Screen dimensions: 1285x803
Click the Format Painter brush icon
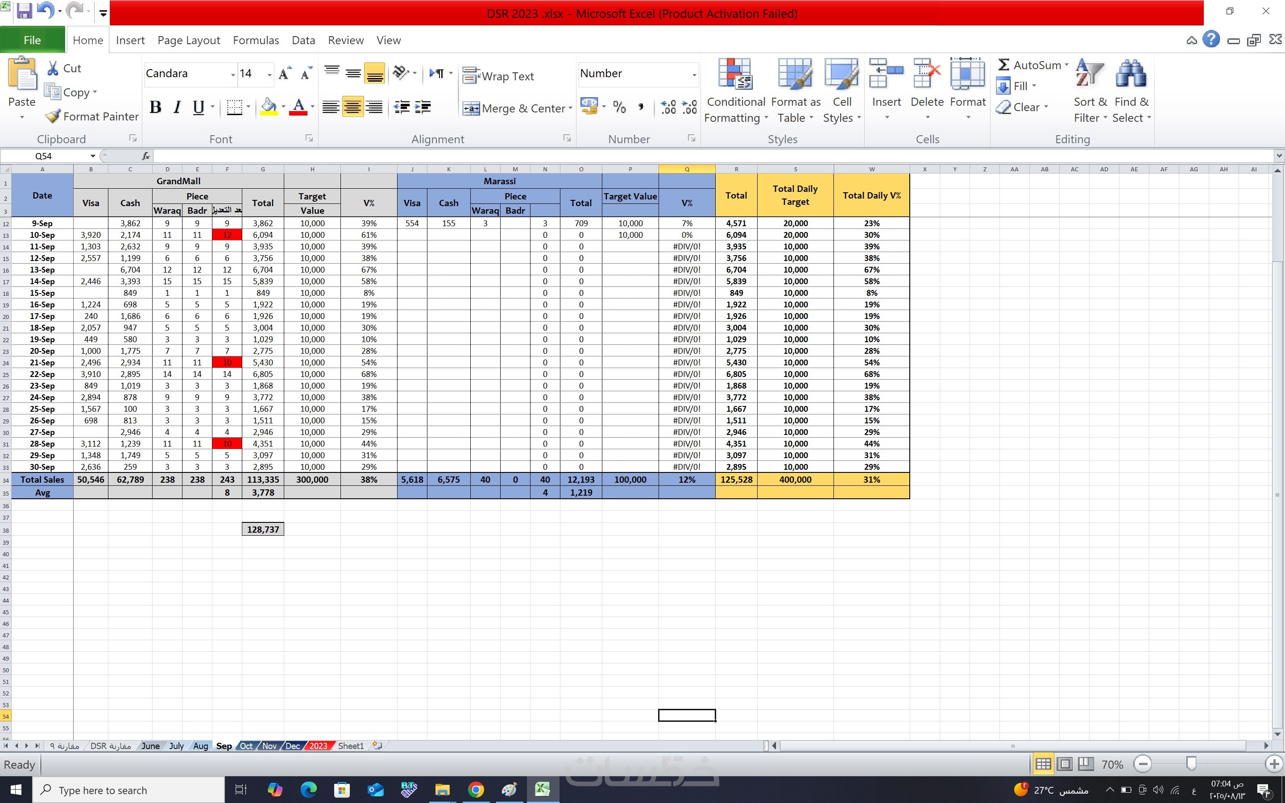pos(52,116)
